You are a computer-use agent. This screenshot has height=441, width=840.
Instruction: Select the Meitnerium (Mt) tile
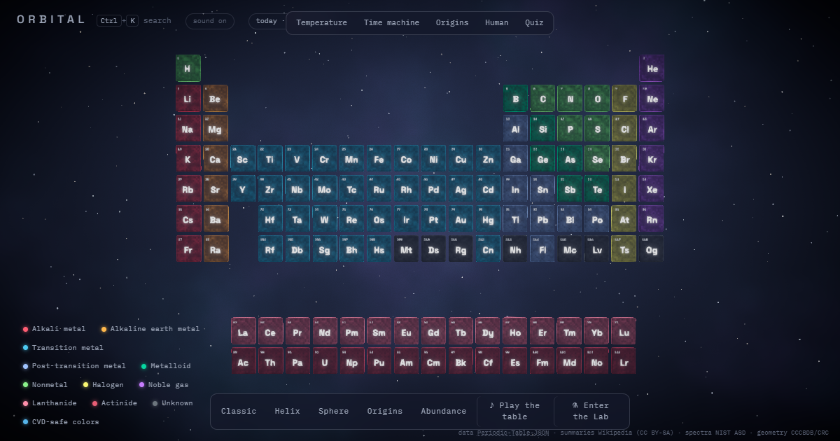tap(407, 248)
